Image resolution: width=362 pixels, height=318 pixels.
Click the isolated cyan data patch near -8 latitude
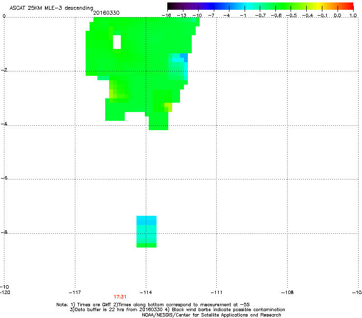pos(146,231)
